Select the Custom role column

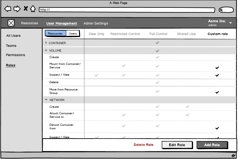point(218,34)
